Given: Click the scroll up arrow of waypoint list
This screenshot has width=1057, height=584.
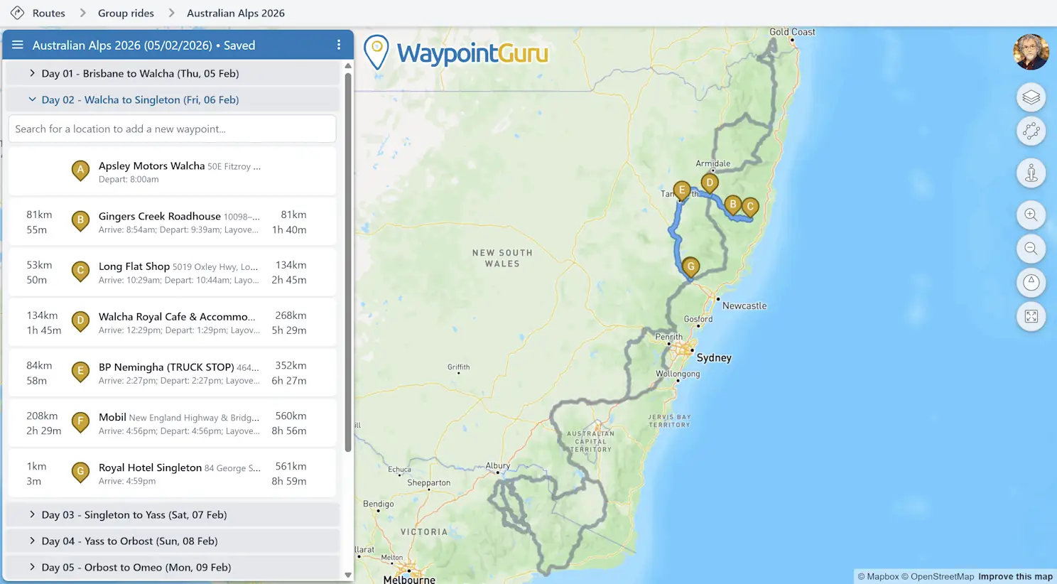Looking at the screenshot, I should tap(348, 65).
